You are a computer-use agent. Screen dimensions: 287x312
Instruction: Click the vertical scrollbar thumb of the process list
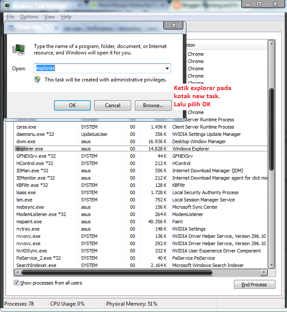[272, 129]
